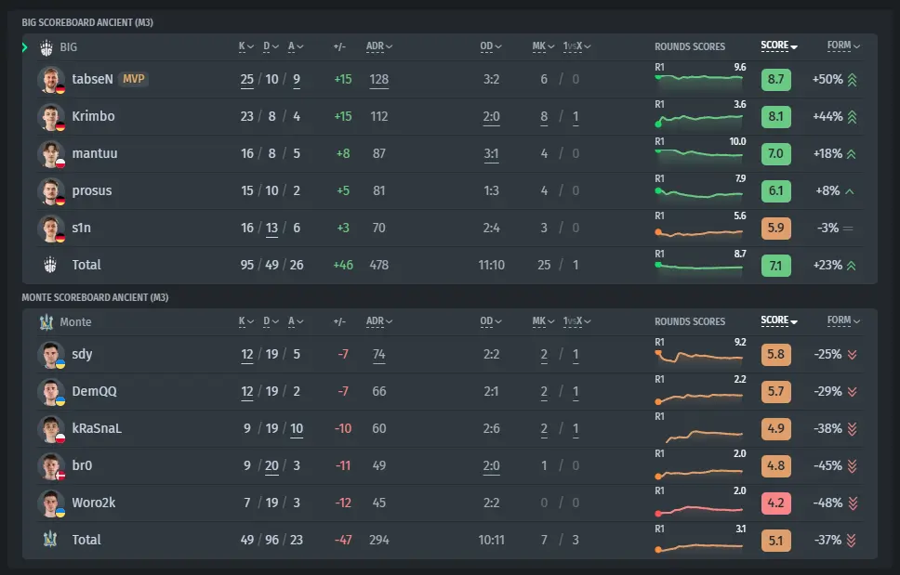Sort BIG table by OD
900x575 pixels.
point(491,46)
